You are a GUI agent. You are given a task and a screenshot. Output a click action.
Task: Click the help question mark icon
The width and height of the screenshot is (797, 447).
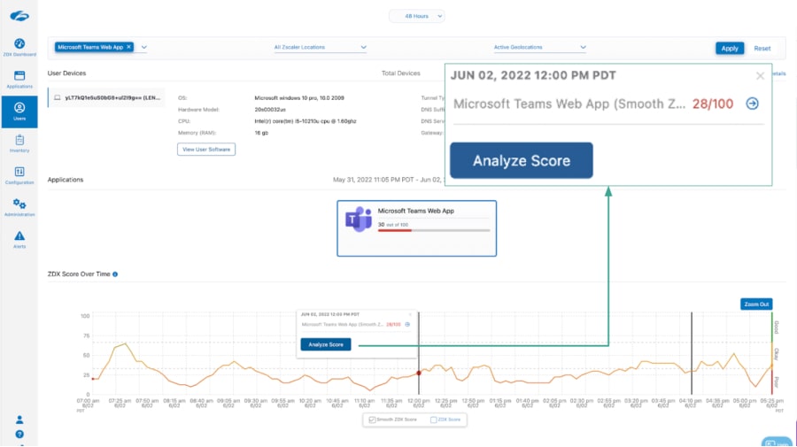click(x=19, y=435)
